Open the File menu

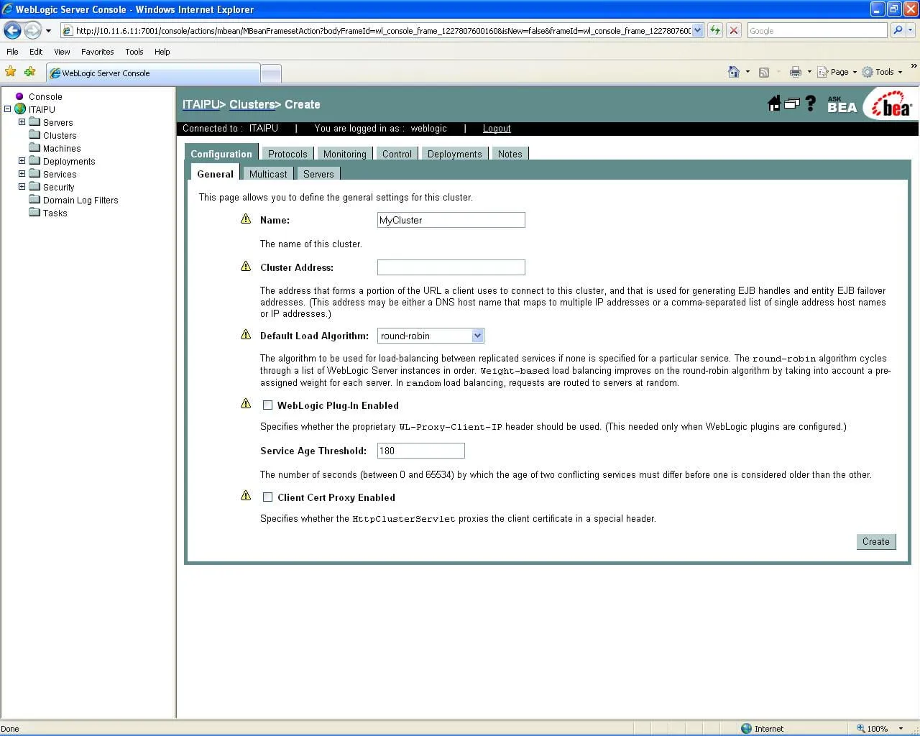[x=12, y=52]
